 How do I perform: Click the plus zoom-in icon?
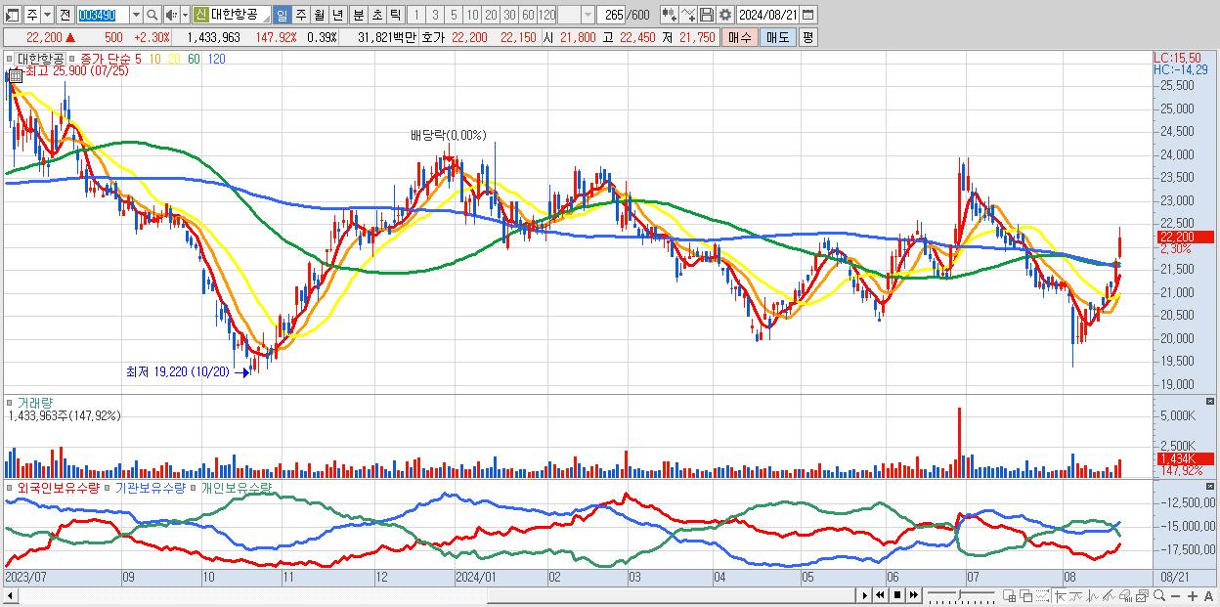point(1192,596)
